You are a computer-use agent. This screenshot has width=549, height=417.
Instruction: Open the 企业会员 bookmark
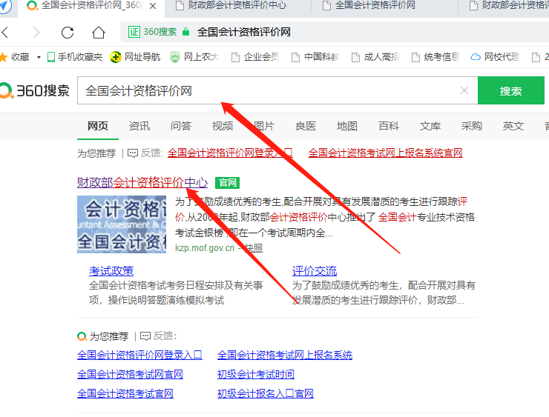coord(255,57)
